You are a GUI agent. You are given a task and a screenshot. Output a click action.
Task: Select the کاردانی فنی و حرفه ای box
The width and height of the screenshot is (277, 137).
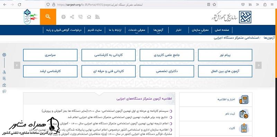click(x=108, y=71)
